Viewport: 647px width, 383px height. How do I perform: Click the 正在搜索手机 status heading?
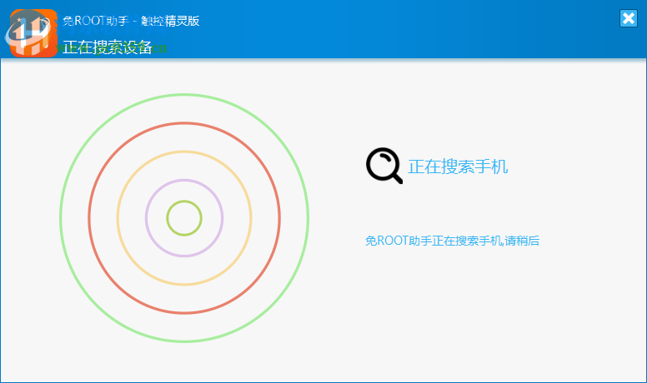pyautogui.click(x=458, y=167)
